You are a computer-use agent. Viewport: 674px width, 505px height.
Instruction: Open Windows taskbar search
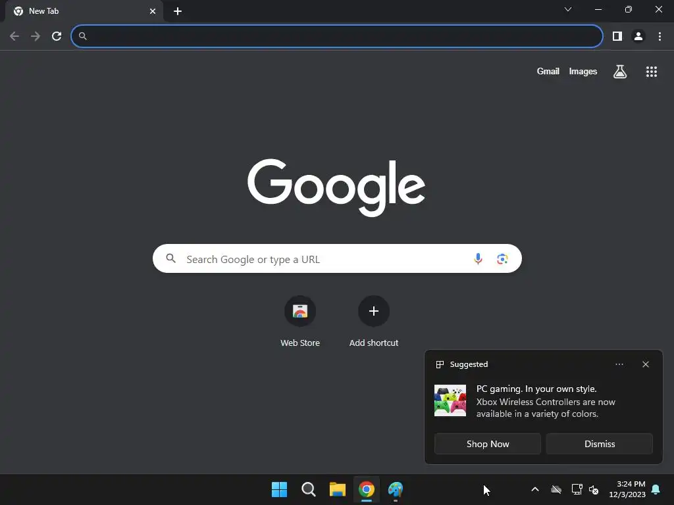pyautogui.click(x=309, y=489)
